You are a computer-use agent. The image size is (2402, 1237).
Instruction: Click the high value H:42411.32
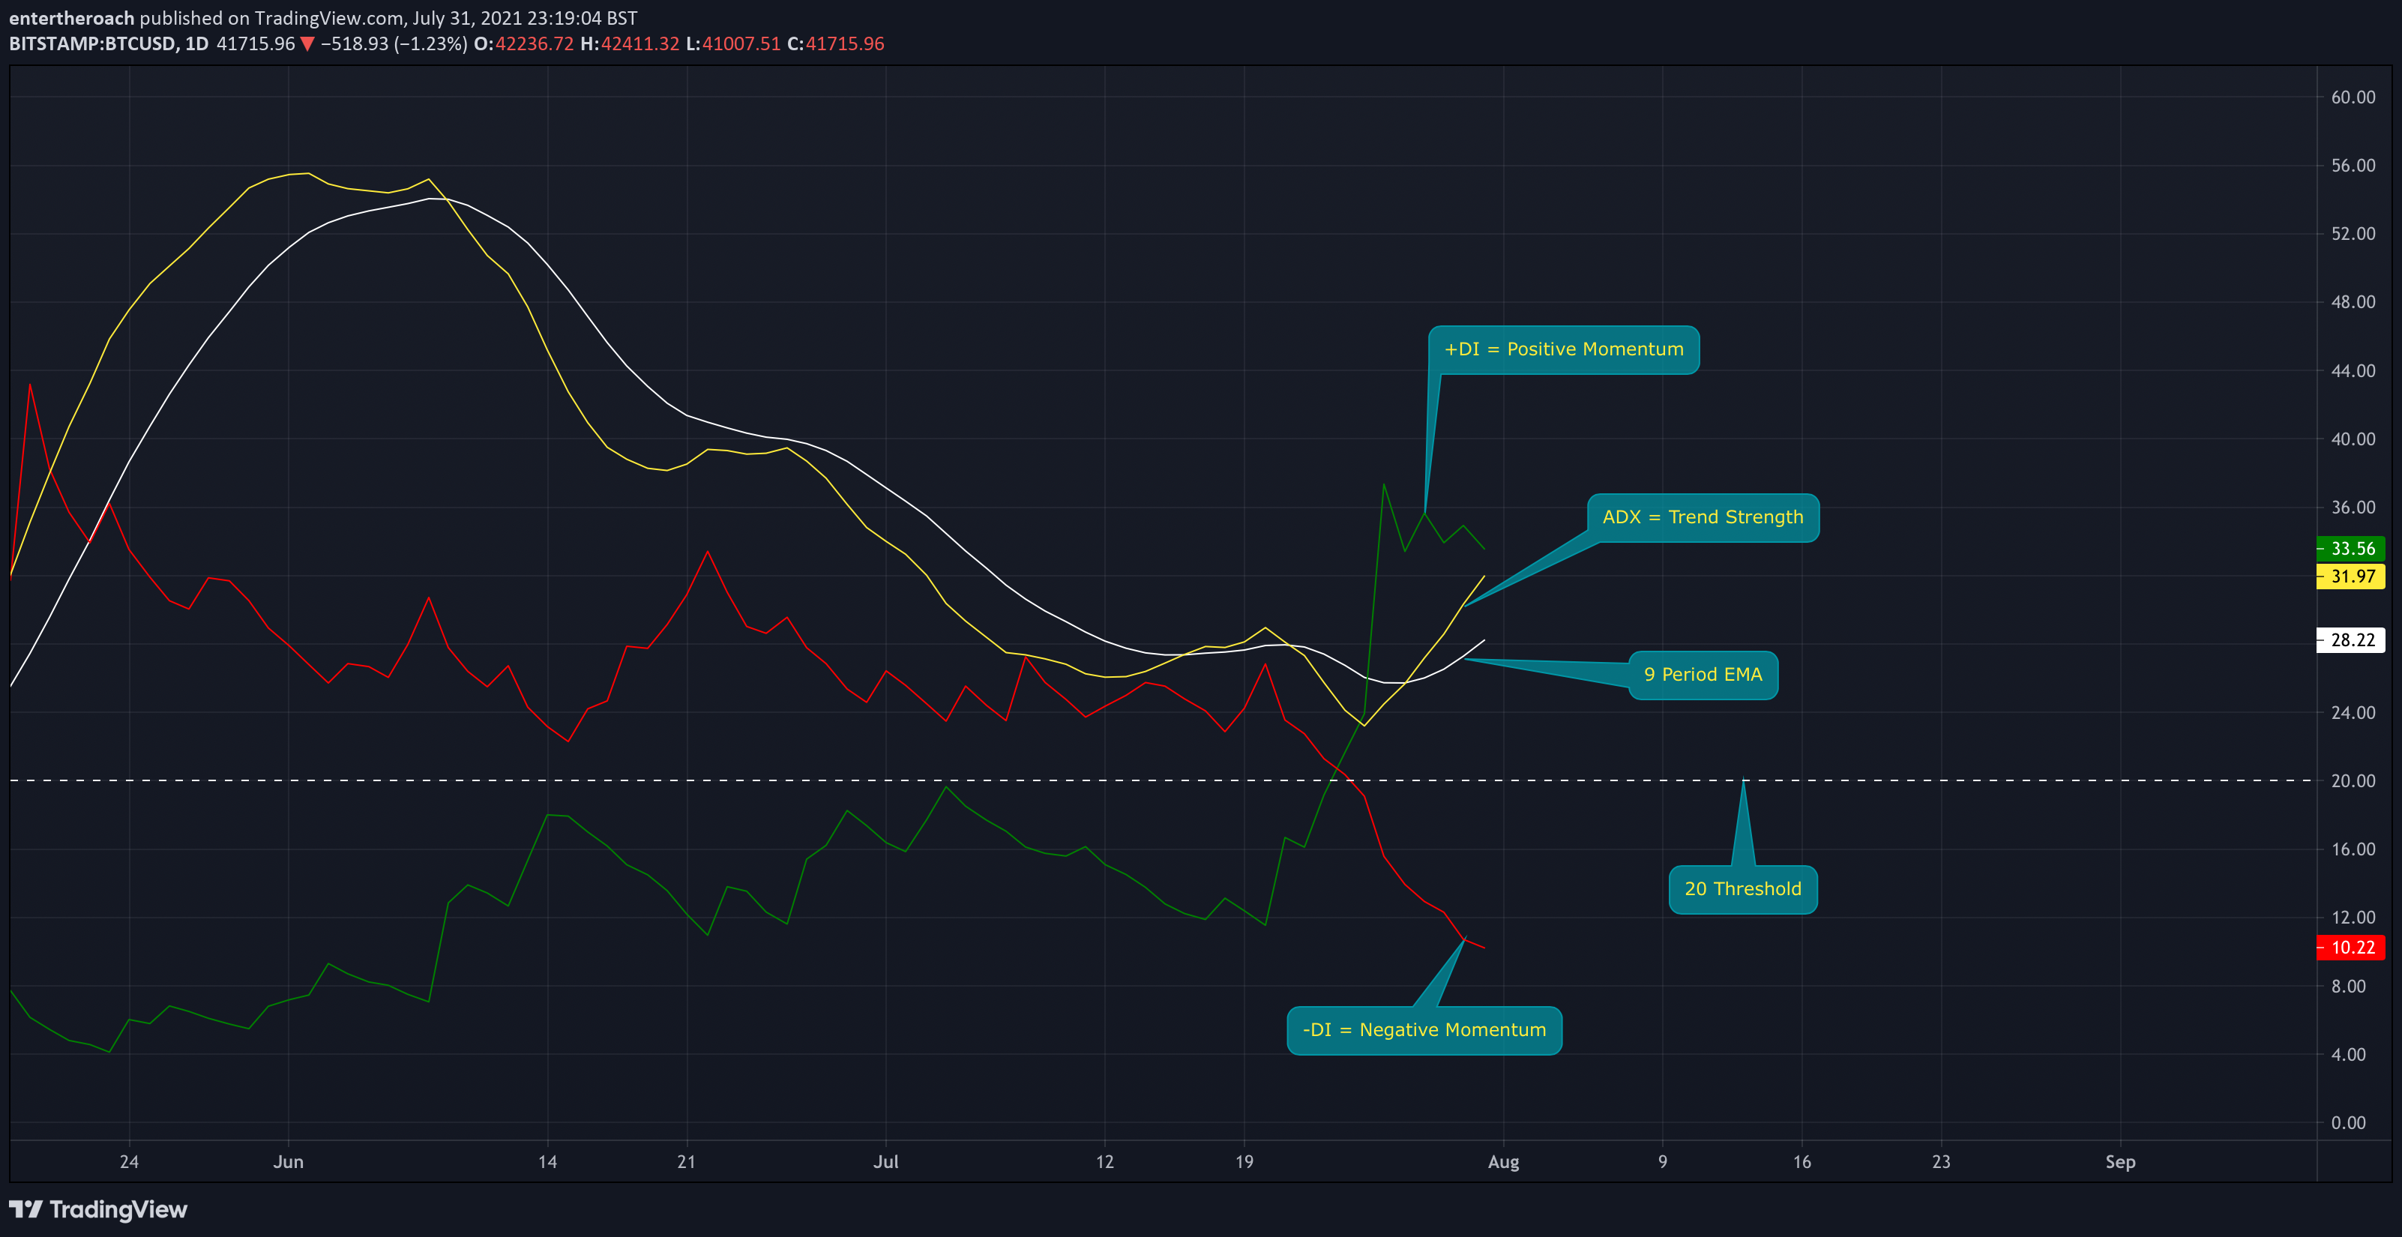click(x=630, y=43)
